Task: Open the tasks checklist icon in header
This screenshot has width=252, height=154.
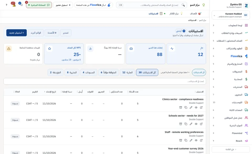Action: [21, 5]
